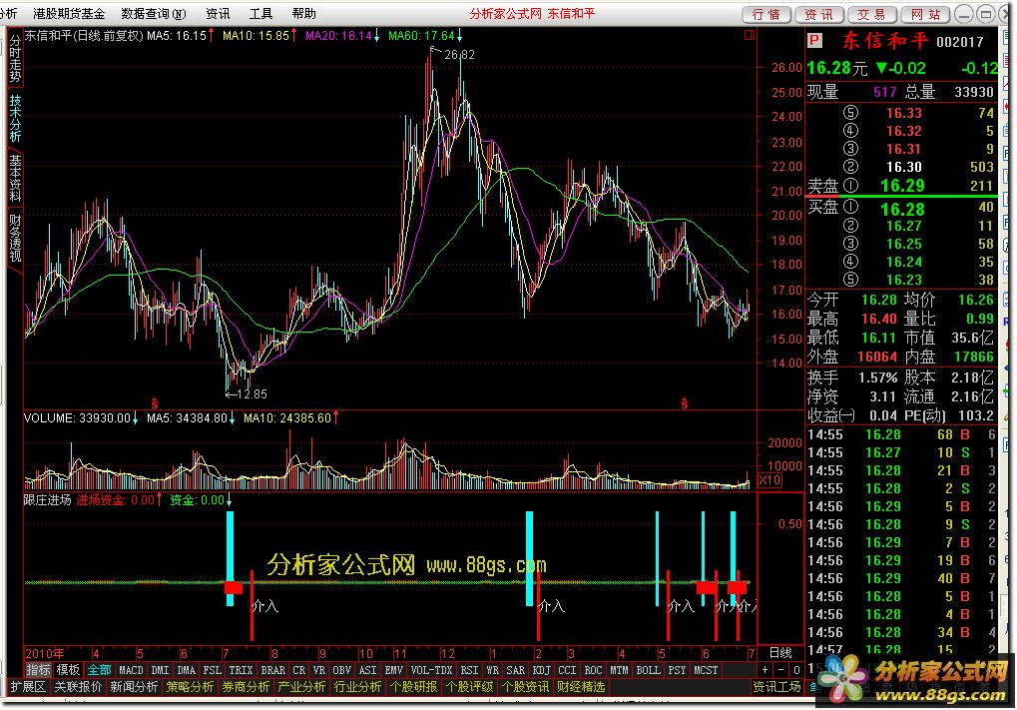Click the P marker beside stock name

tap(814, 40)
